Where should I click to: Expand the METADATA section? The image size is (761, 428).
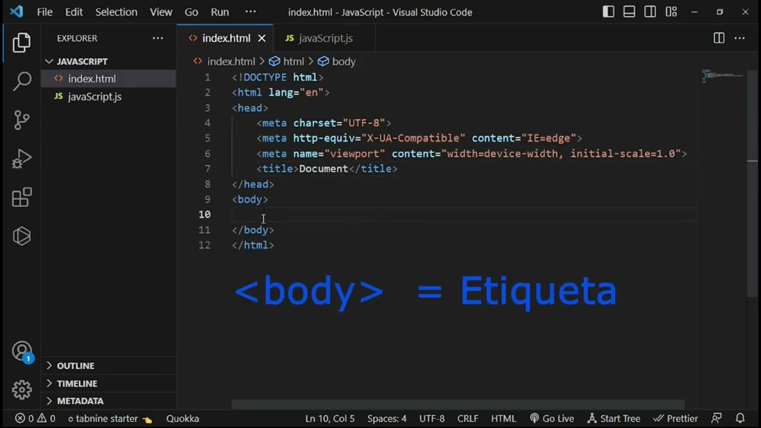(108, 401)
